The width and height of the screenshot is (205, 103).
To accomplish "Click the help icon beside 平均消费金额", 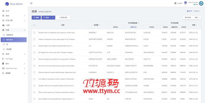I will click(x=138, y=23).
